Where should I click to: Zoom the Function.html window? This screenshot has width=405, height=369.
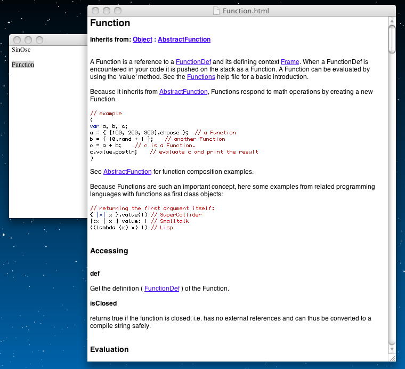click(x=118, y=11)
